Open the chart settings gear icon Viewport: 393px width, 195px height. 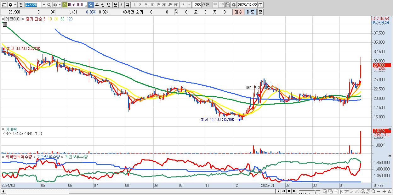(233, 5)
